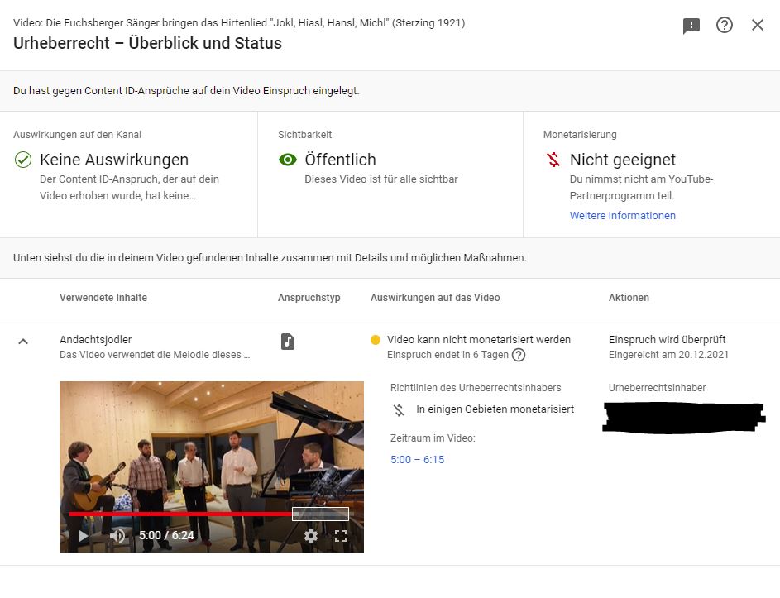The width and height of the screenshot is (780, 598).
Task: Open help next to Einspruch endet in 6 Tagen
Action: [519, 355]
